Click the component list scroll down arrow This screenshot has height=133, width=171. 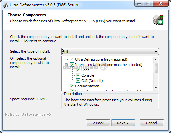[x=156, y=88]
